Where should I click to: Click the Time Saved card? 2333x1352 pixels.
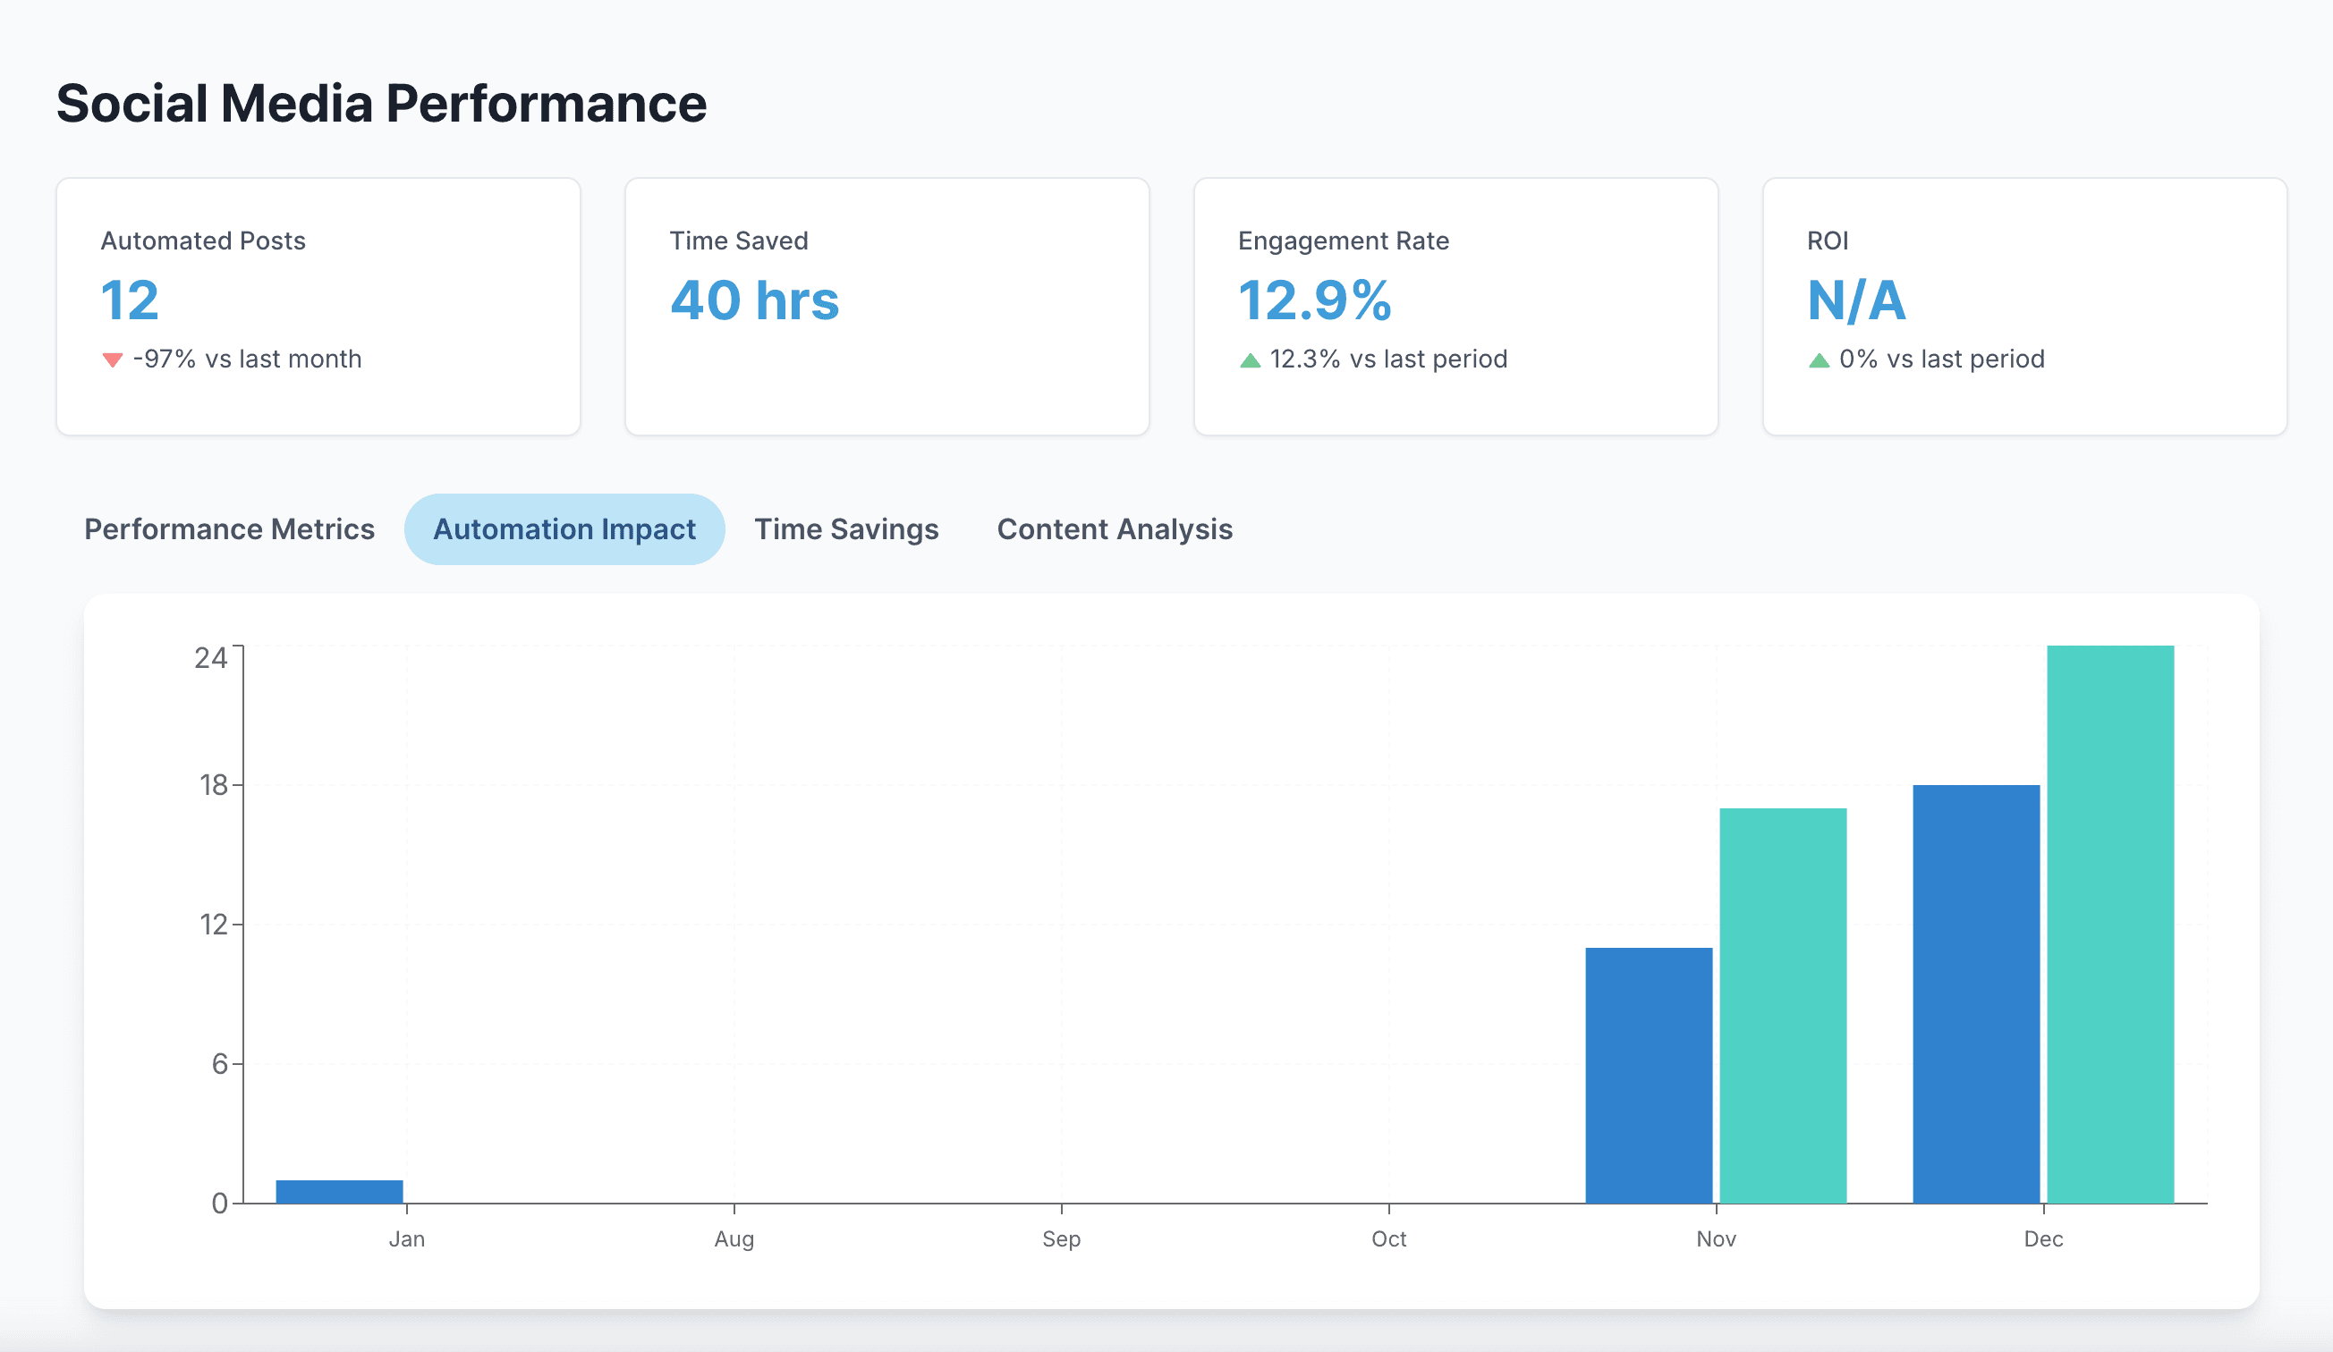click(x=887, y=307)
